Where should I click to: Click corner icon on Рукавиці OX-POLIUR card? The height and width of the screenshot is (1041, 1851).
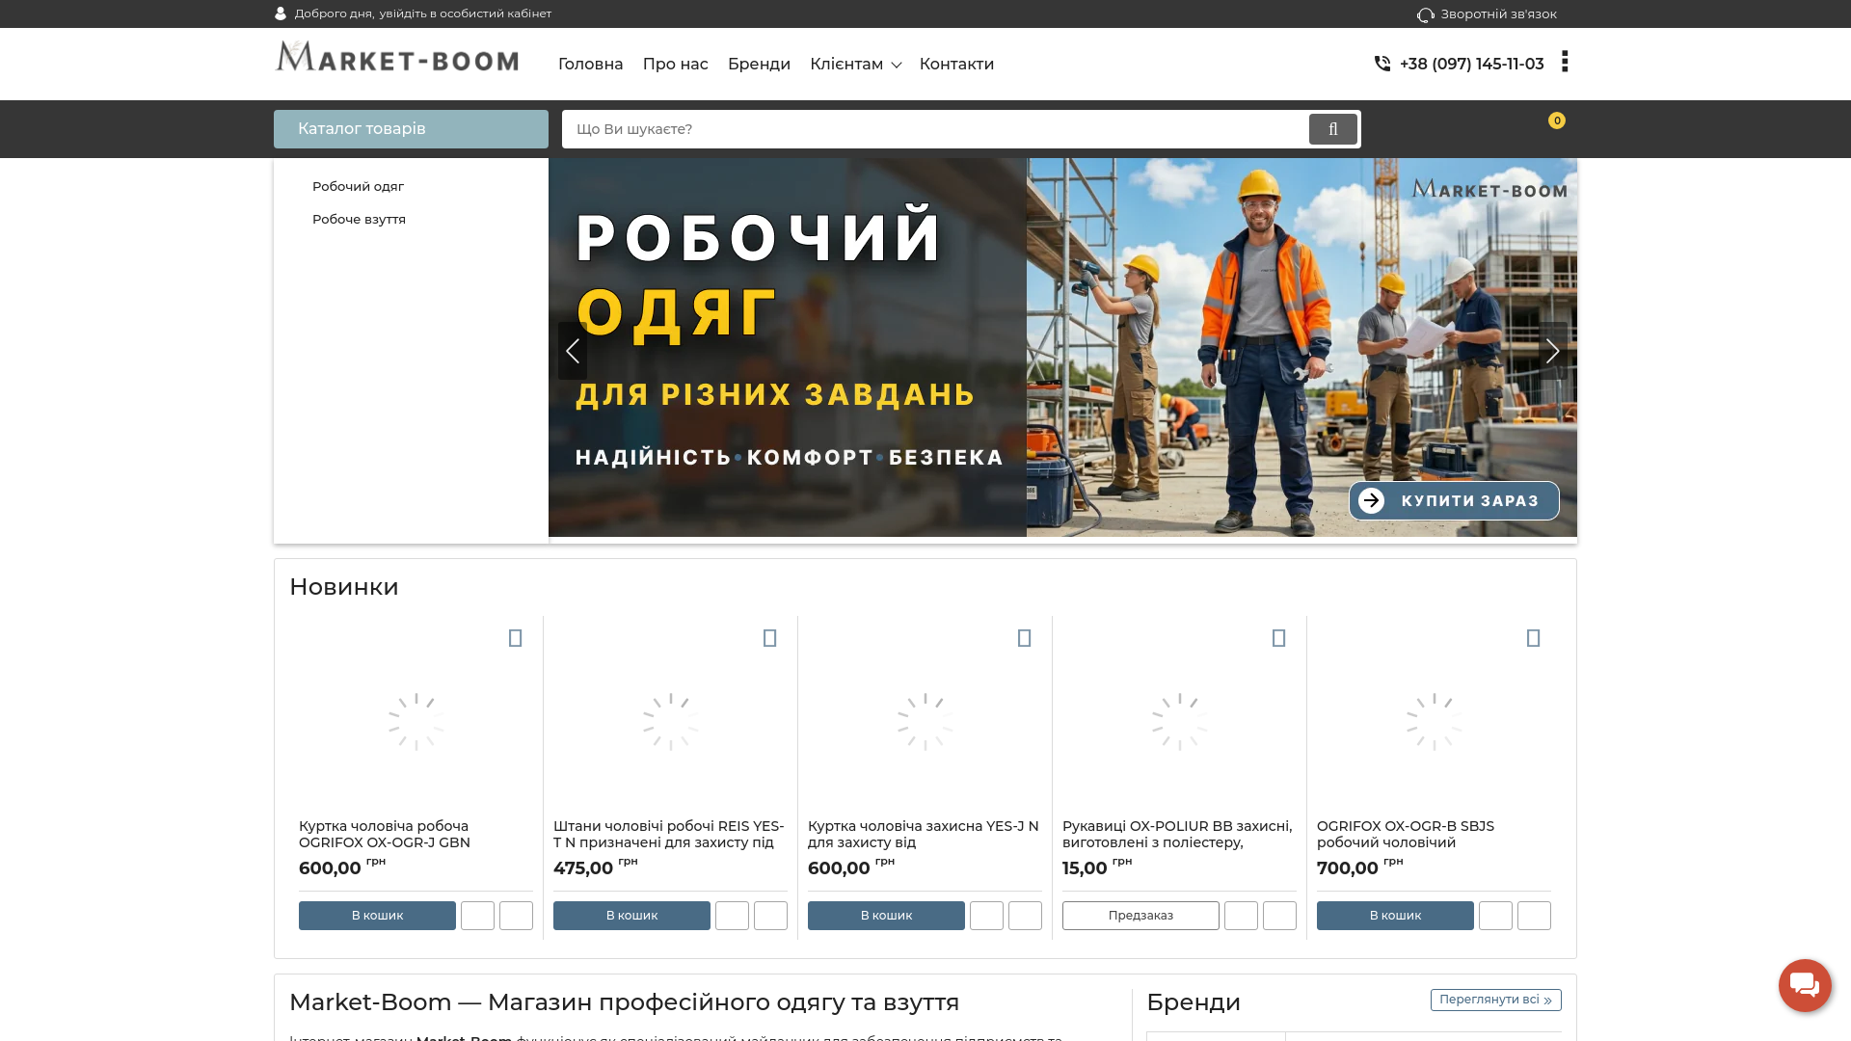(x=1279, y=638)
